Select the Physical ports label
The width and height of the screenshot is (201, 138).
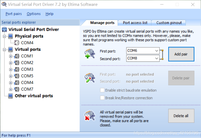click(29, 36)
